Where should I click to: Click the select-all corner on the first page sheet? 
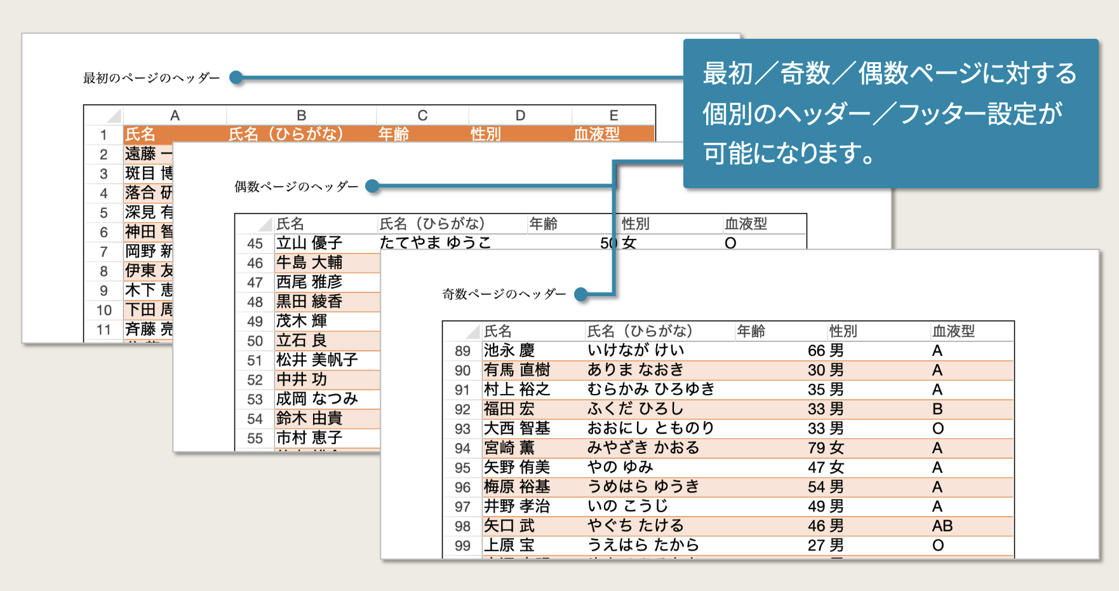coord(114,116)
